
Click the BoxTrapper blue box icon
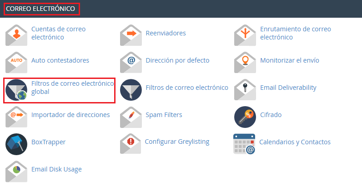click(16, 144)
